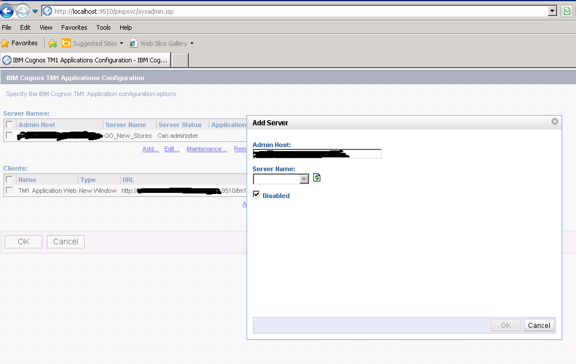Open the Favorites menu
Screen dimensions: 576x364
[74, 27]
